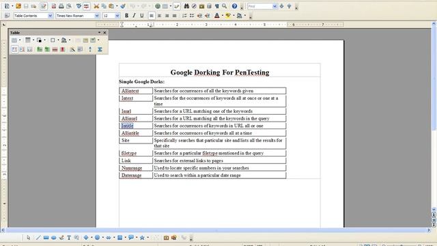Click the Edit File mode icon

click(44, 6)
